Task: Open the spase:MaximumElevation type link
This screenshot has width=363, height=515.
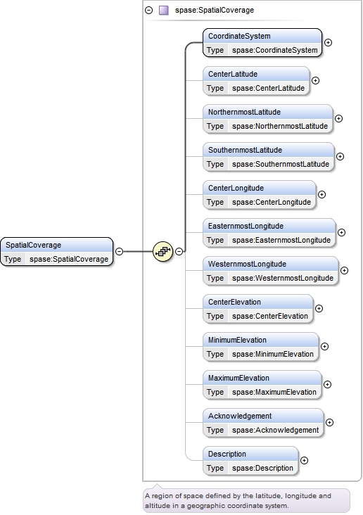Action: [x=274, y=392]
